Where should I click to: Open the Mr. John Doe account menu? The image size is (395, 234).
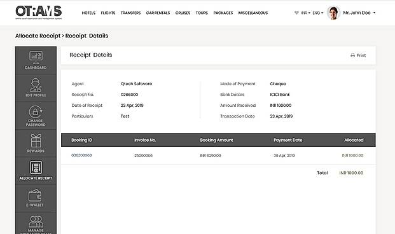pos(359,13)
